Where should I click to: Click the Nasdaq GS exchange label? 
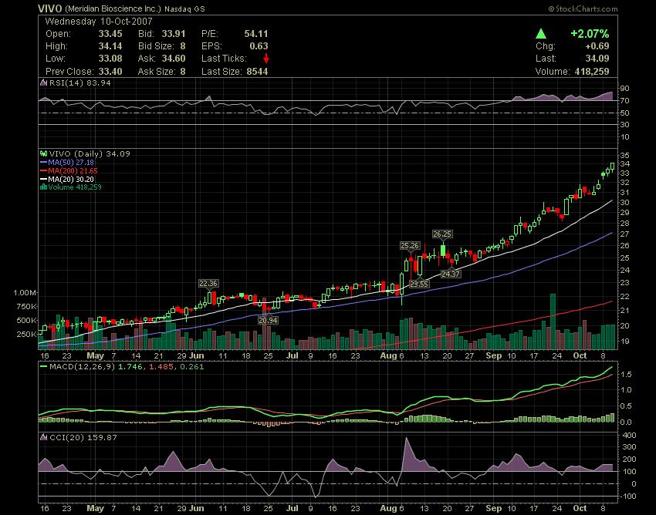click(184, 8)
